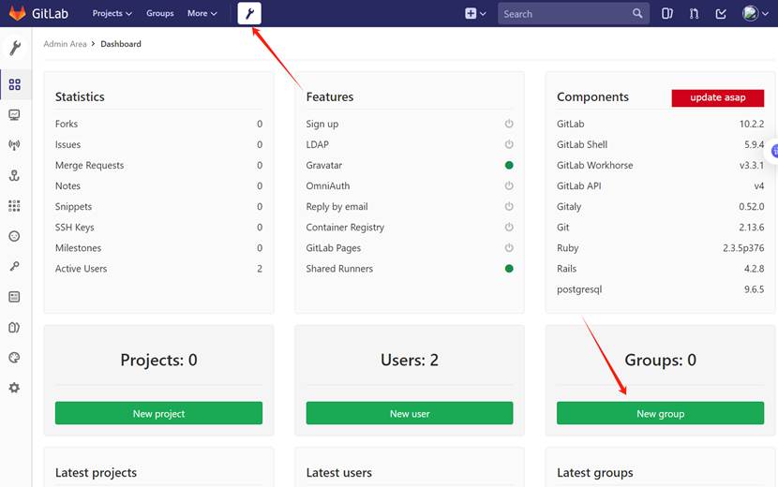The image size is (778, 487).
Task: Click the Latest users heading
Action: [339, 473]
